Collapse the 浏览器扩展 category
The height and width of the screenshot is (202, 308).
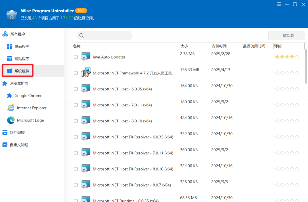[x=19, y=83]
